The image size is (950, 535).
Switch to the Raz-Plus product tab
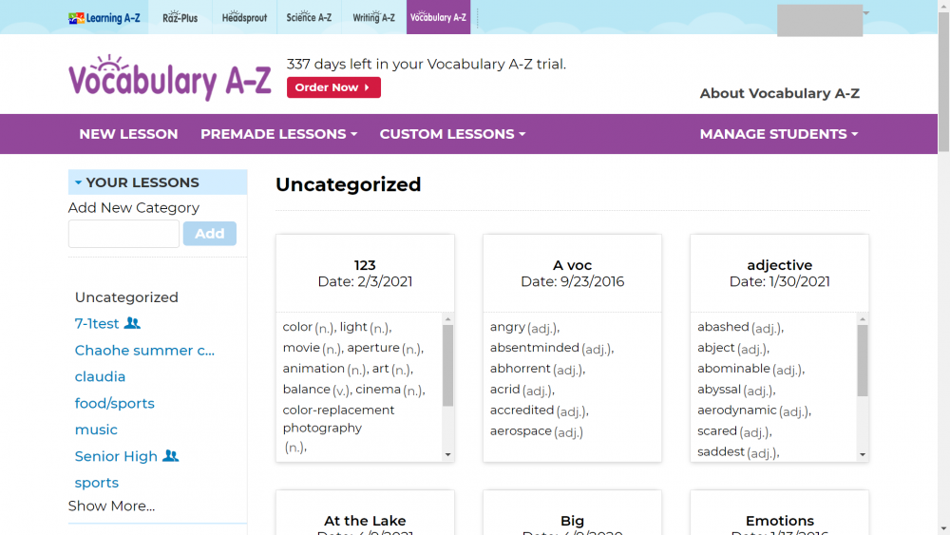point(180,17)
